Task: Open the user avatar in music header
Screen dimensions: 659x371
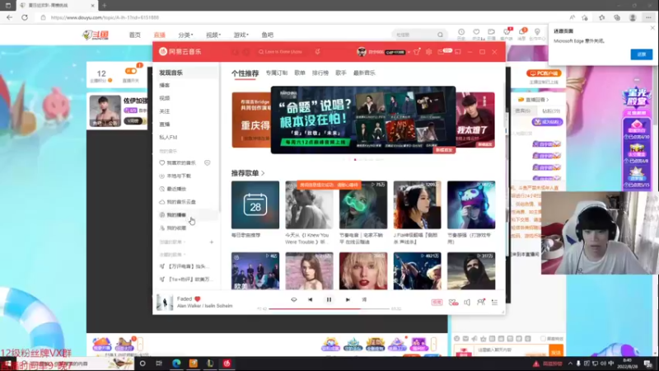Action: 362,52
